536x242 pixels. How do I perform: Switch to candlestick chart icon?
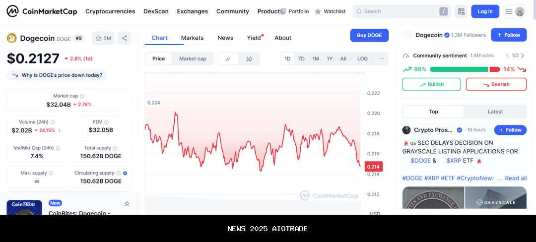pyautogui.click(x=249, y=59)
